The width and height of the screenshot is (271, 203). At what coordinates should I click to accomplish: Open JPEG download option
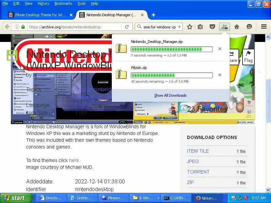[x=193, y=162]
